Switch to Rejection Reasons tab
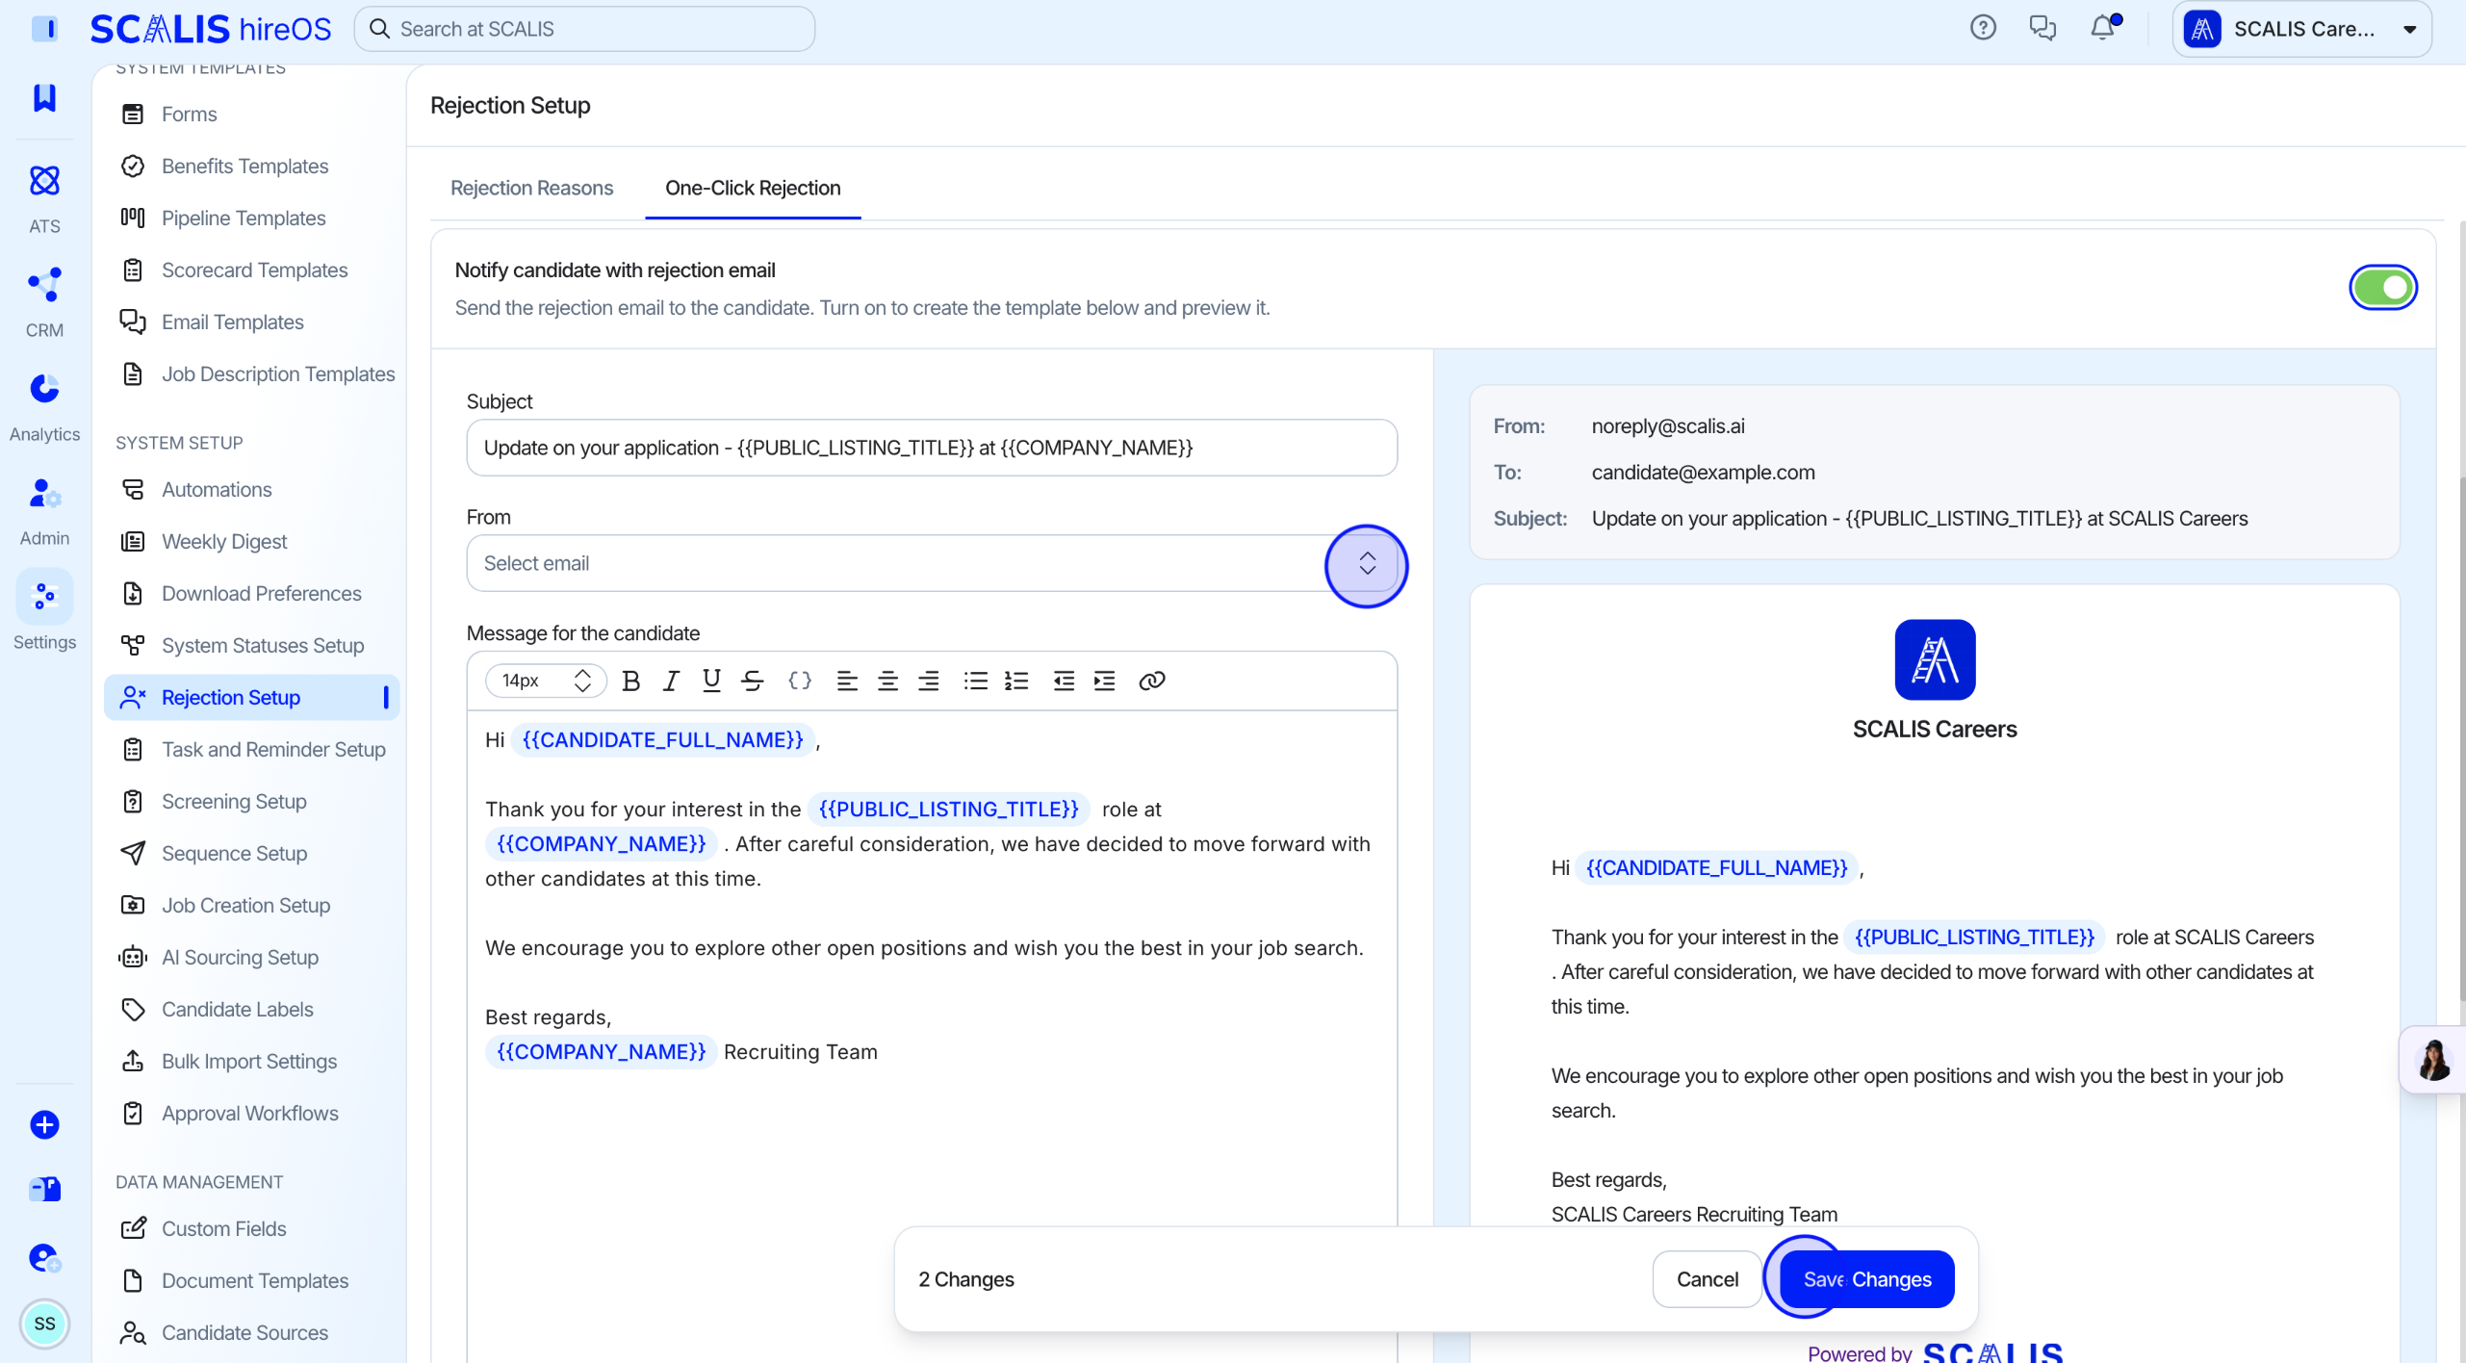Screen dimensions: 2466x1363 point(531,188)
